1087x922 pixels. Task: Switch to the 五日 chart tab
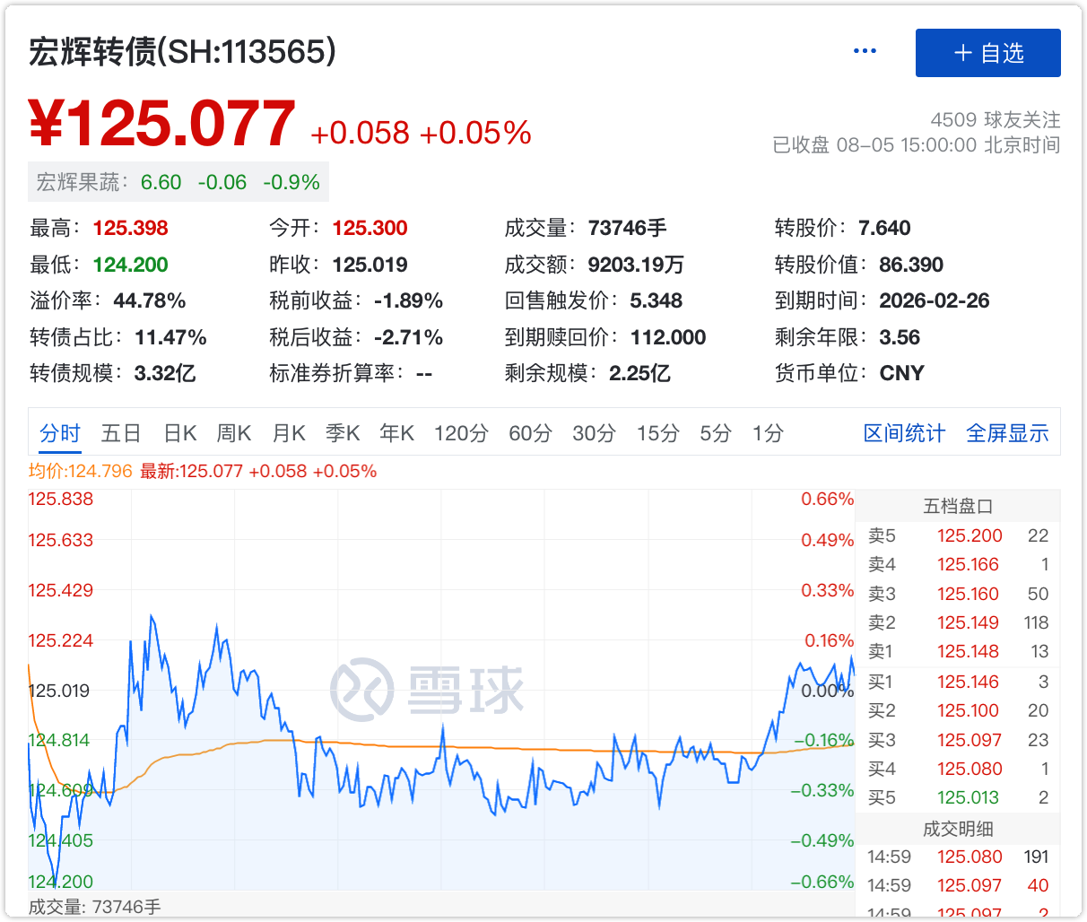(x=121, y=433)
